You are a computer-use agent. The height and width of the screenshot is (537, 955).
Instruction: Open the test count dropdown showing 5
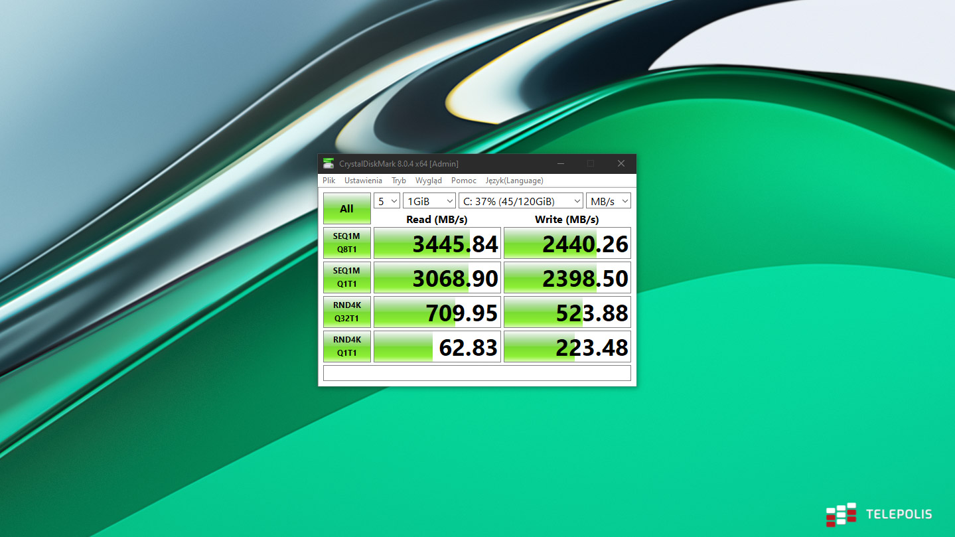pyautogui.click(x=387, y=201)
